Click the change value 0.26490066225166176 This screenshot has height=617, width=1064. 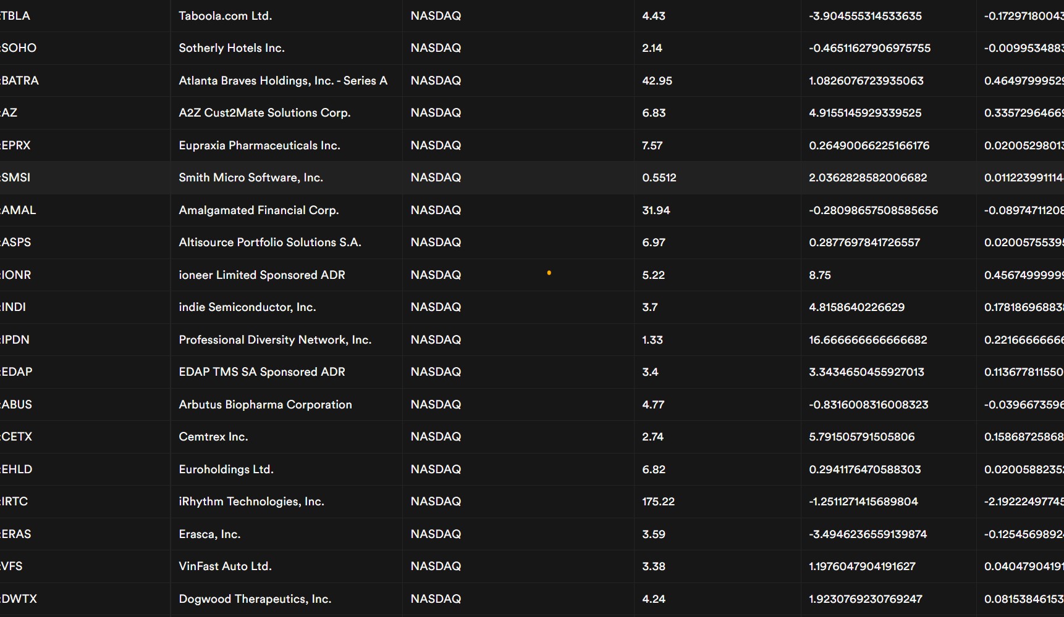pos(869,146)
